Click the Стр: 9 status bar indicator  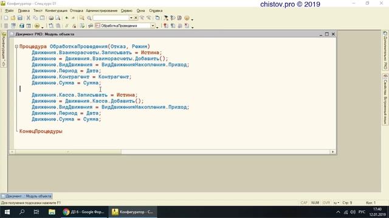(x=347, y=203)
